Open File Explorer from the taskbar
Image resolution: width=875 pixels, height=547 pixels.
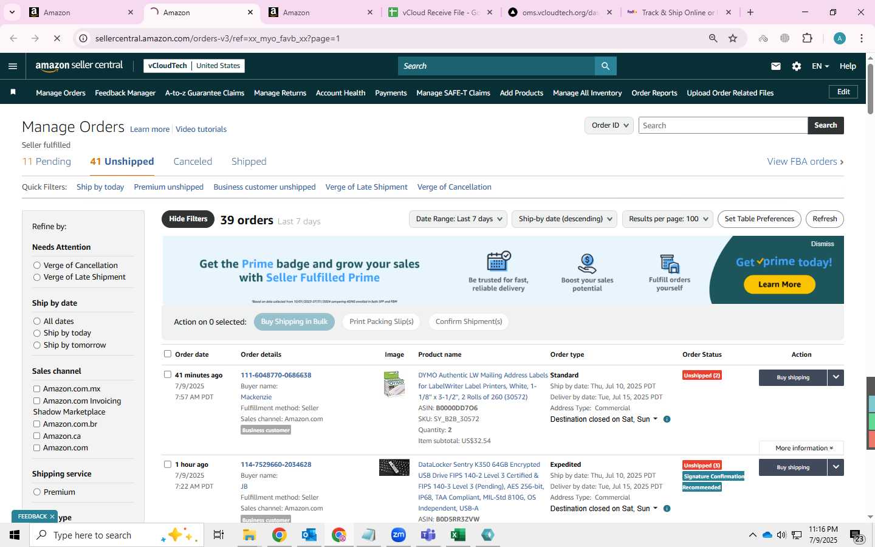pos(249,535)
